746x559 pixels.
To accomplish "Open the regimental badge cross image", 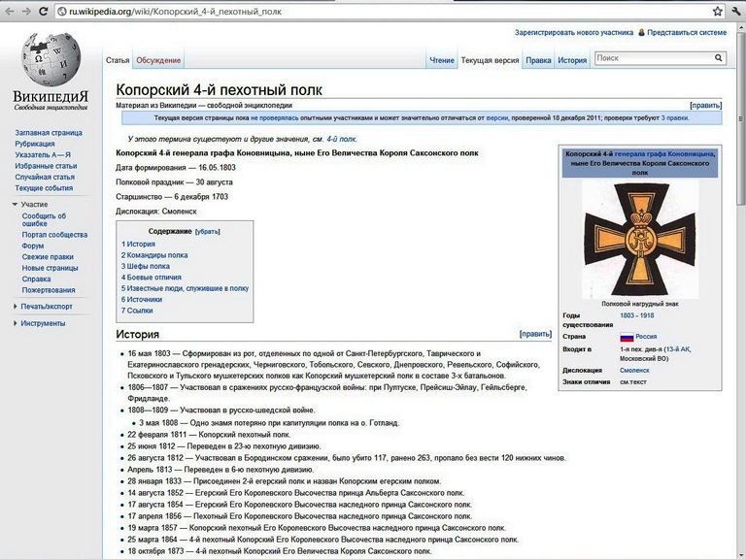I will pyautogui.click(x=640, y=240).
